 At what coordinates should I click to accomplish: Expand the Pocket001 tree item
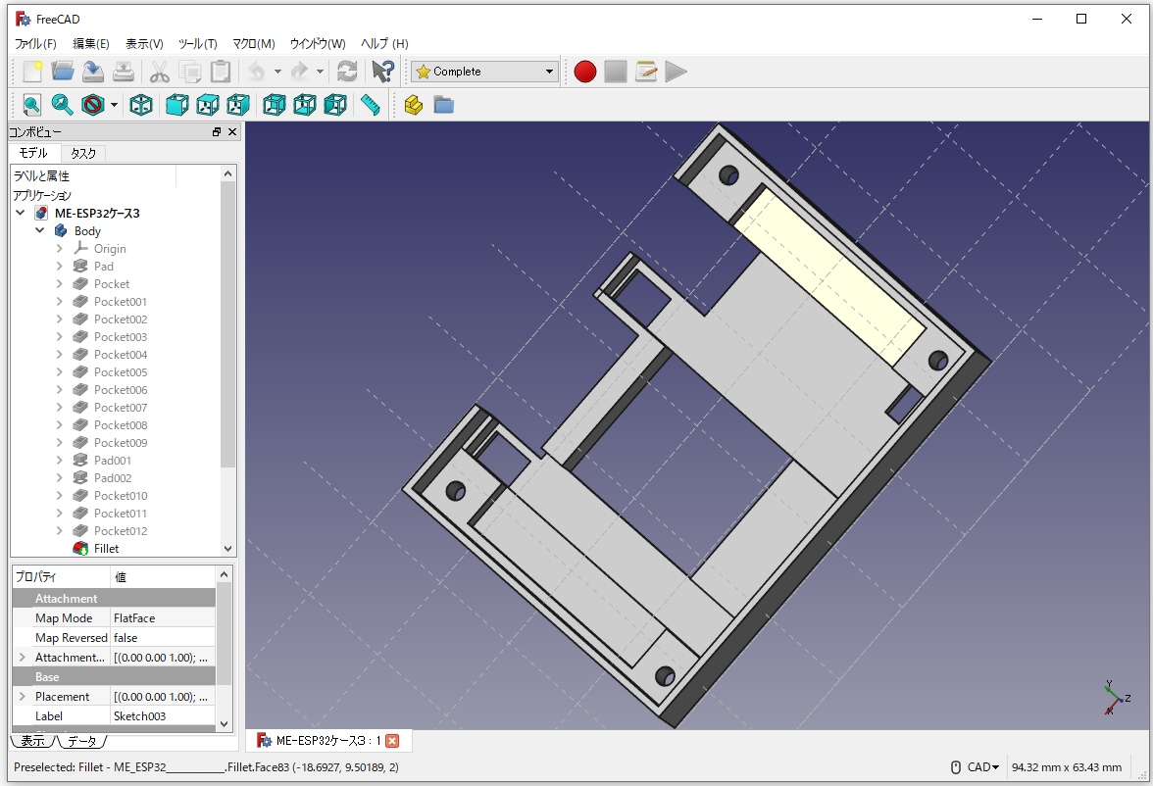tap(60, 302)
